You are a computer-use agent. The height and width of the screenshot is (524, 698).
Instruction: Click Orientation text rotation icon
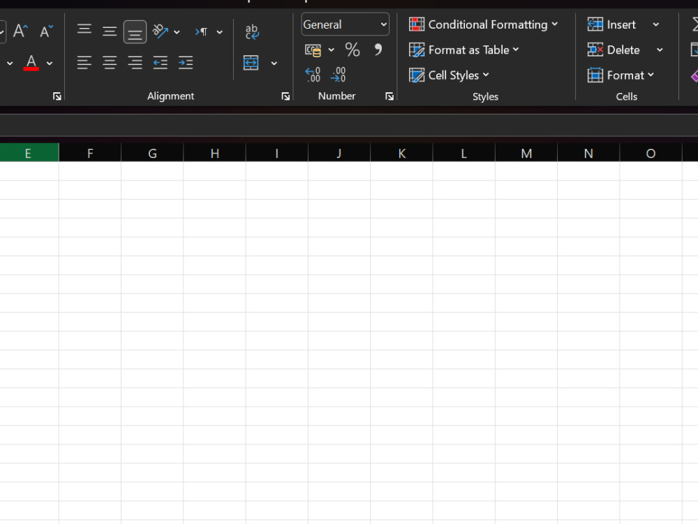161,31
